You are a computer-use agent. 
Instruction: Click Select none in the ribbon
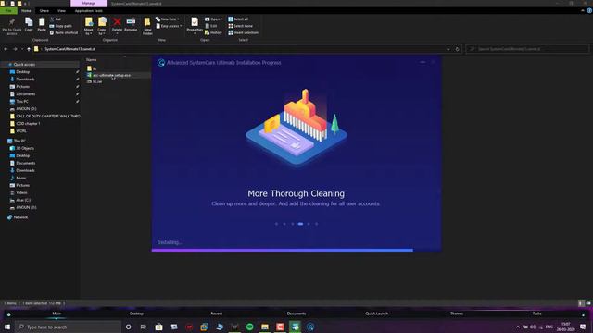pos(240,26)
